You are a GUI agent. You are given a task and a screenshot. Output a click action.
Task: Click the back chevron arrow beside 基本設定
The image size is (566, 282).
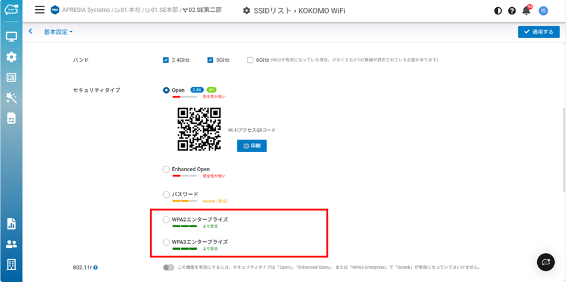click(x=31, y=31)
